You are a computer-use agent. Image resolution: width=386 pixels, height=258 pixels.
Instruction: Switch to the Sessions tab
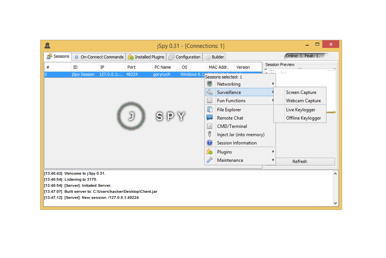(58, 56)
